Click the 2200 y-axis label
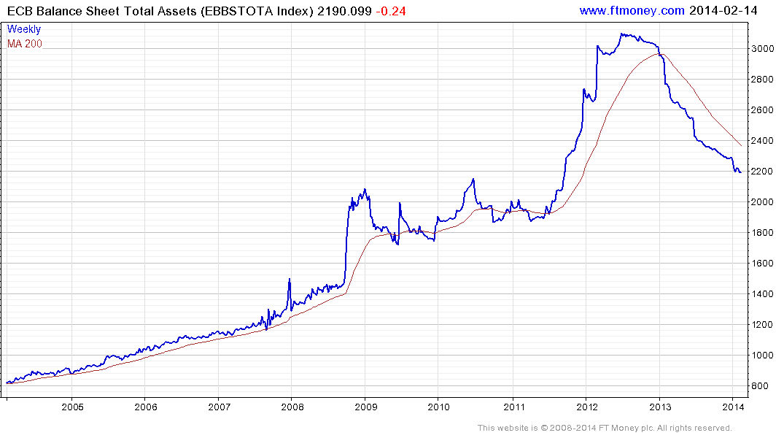This screenshot has height=438, width=784. click(763, 172)
